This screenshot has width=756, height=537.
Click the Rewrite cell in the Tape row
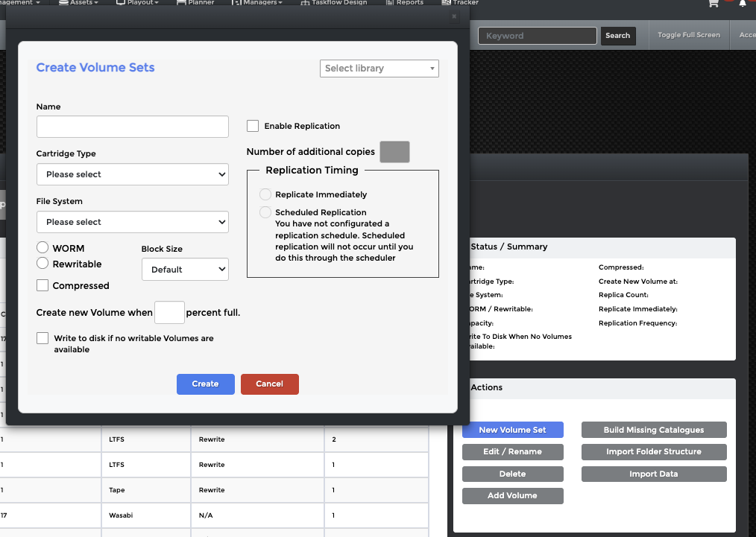pos(257,490)
